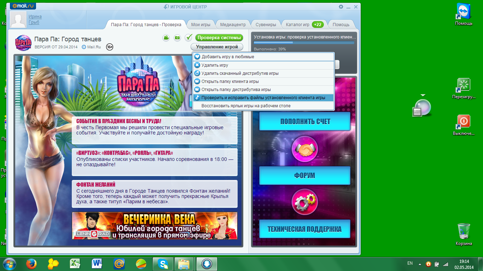Open Skype from the taskbar
This screenshot has height=271, width=483.
(x=163, y=264)
